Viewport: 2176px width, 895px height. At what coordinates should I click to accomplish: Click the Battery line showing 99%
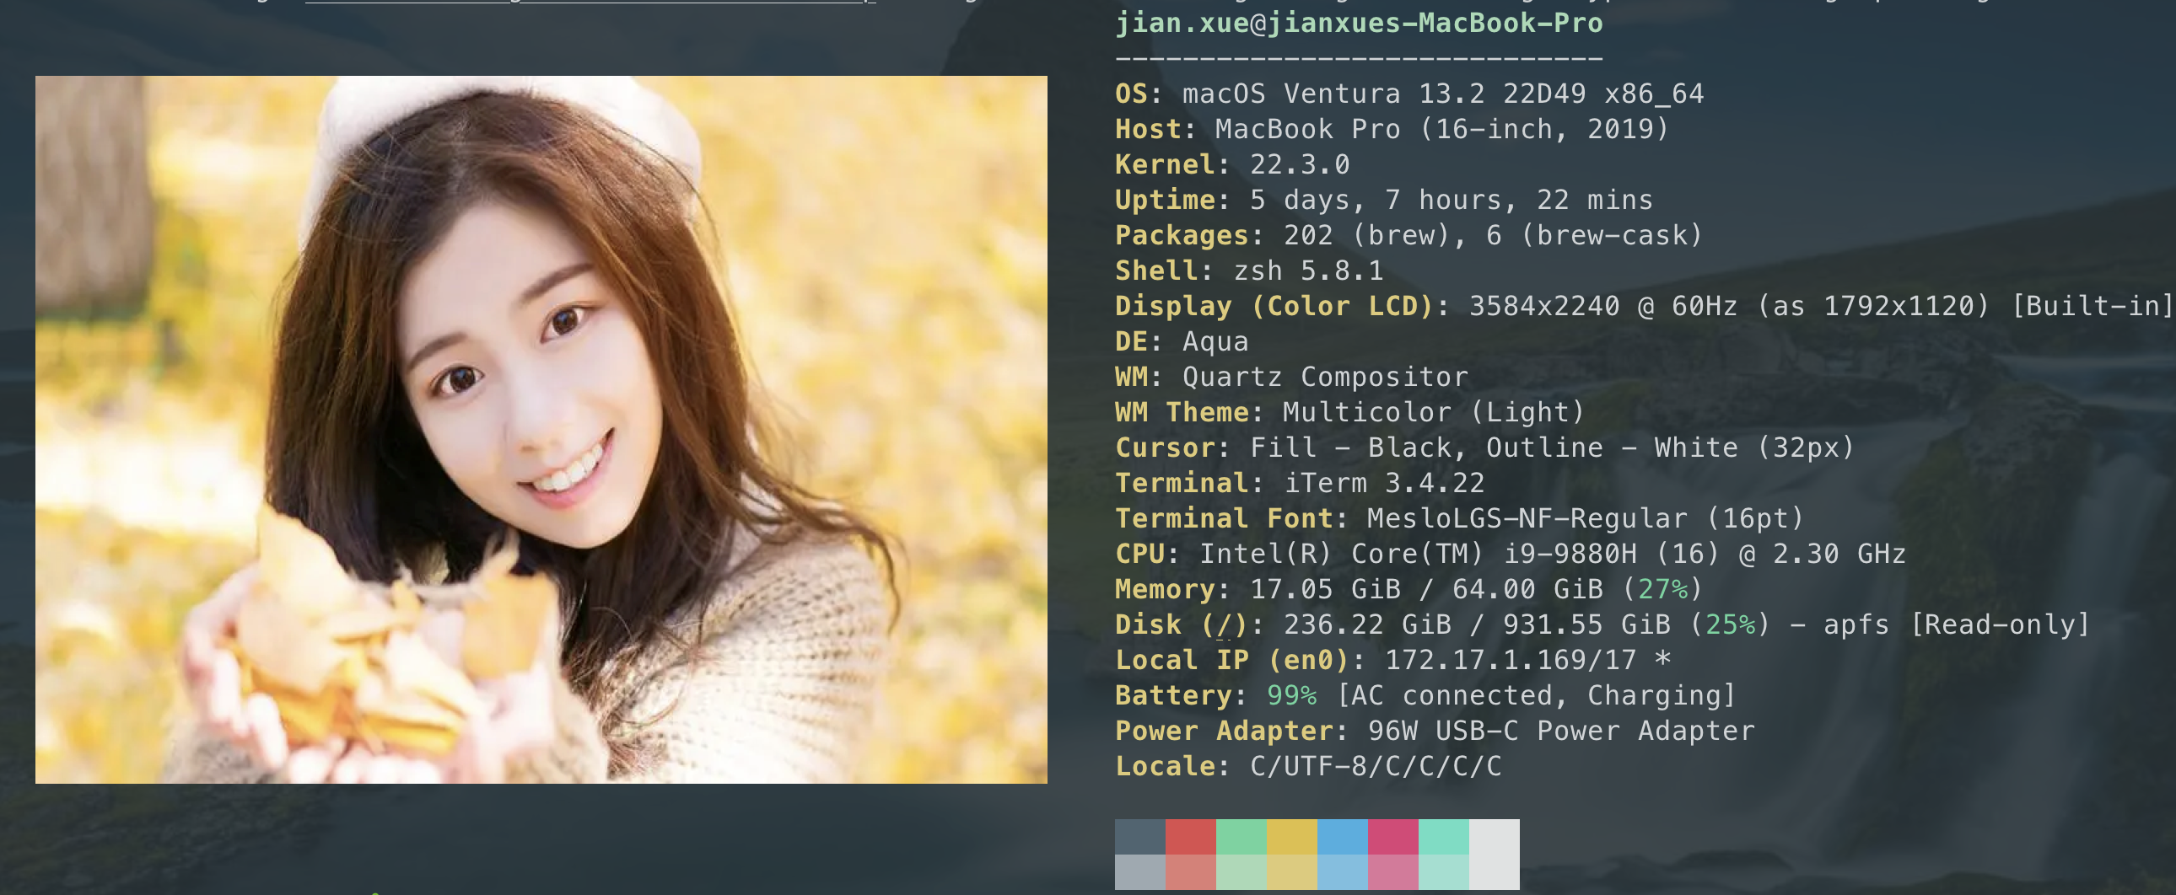coord(1426,697)
